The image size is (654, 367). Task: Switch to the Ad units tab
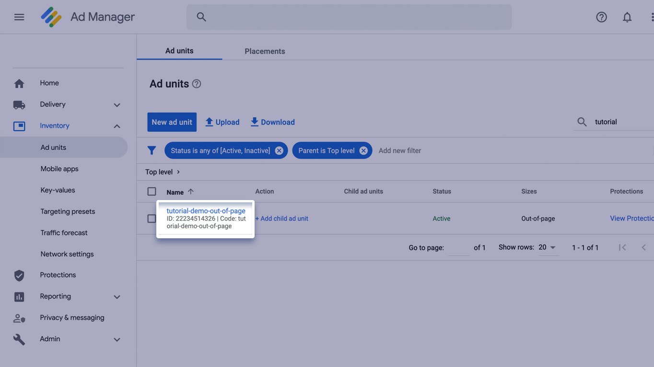(179, 51)
